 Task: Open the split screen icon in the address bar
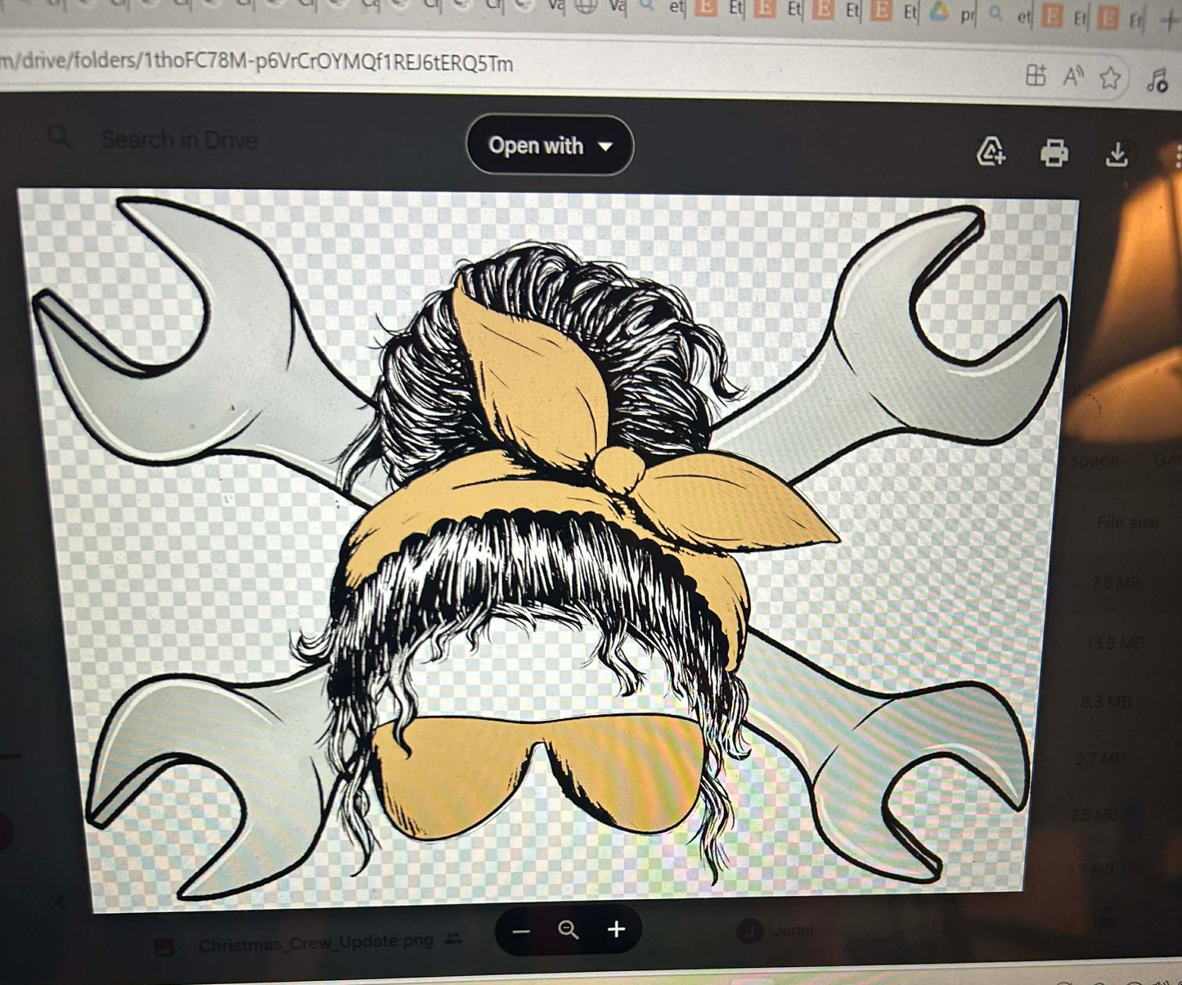(1036, 75)
